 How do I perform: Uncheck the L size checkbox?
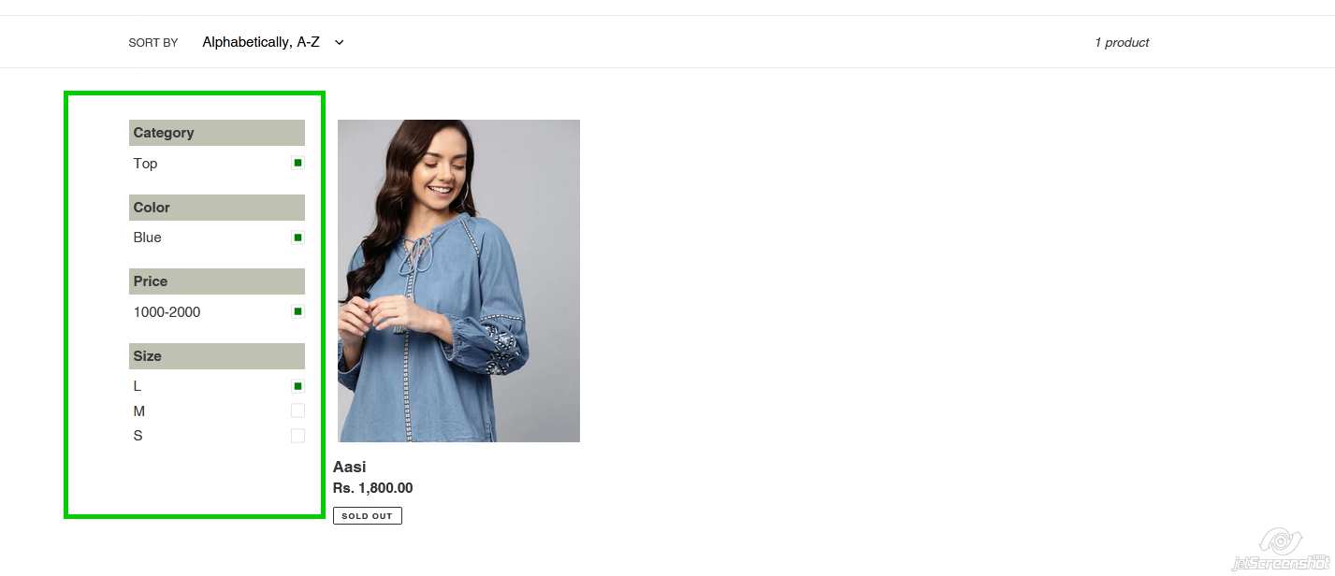coord(297,386)
